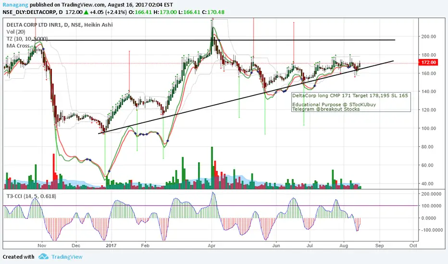Click the Sep date axis label
Viewport: 448px width, 264px height.
pyautogui.click(x=379, y=245)
